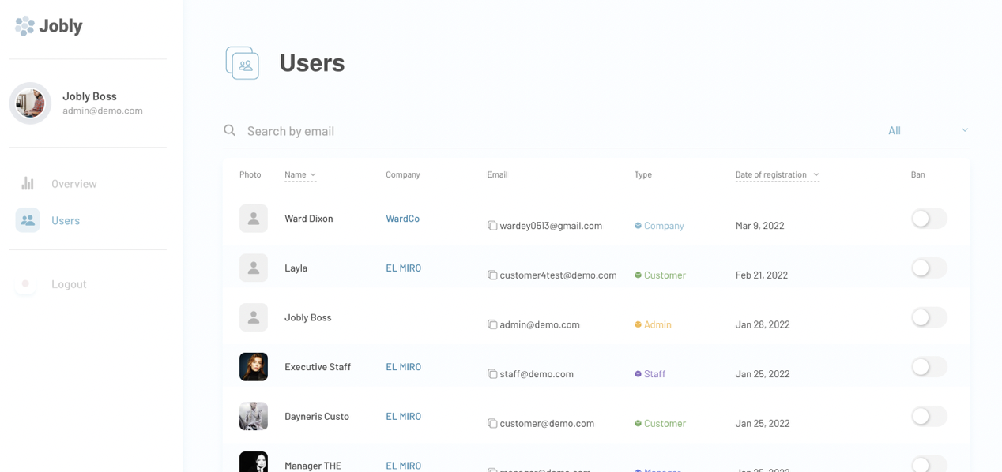
Task: Open the Overview menu item
Action: click(x=73, y=184)
